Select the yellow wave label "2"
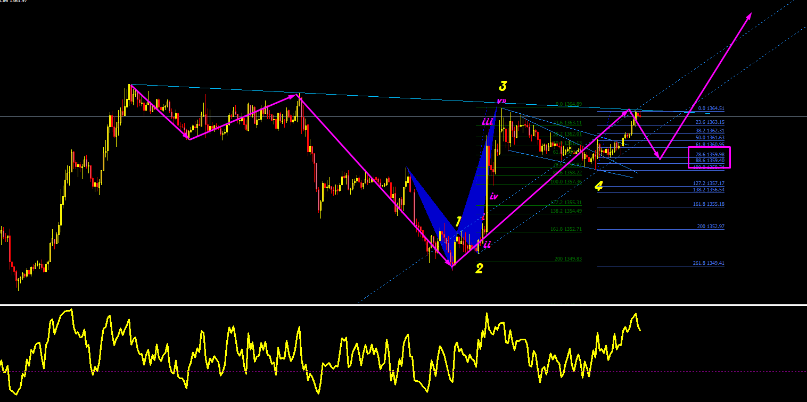Viewport: 807px width, 402px height. point(479,269)
